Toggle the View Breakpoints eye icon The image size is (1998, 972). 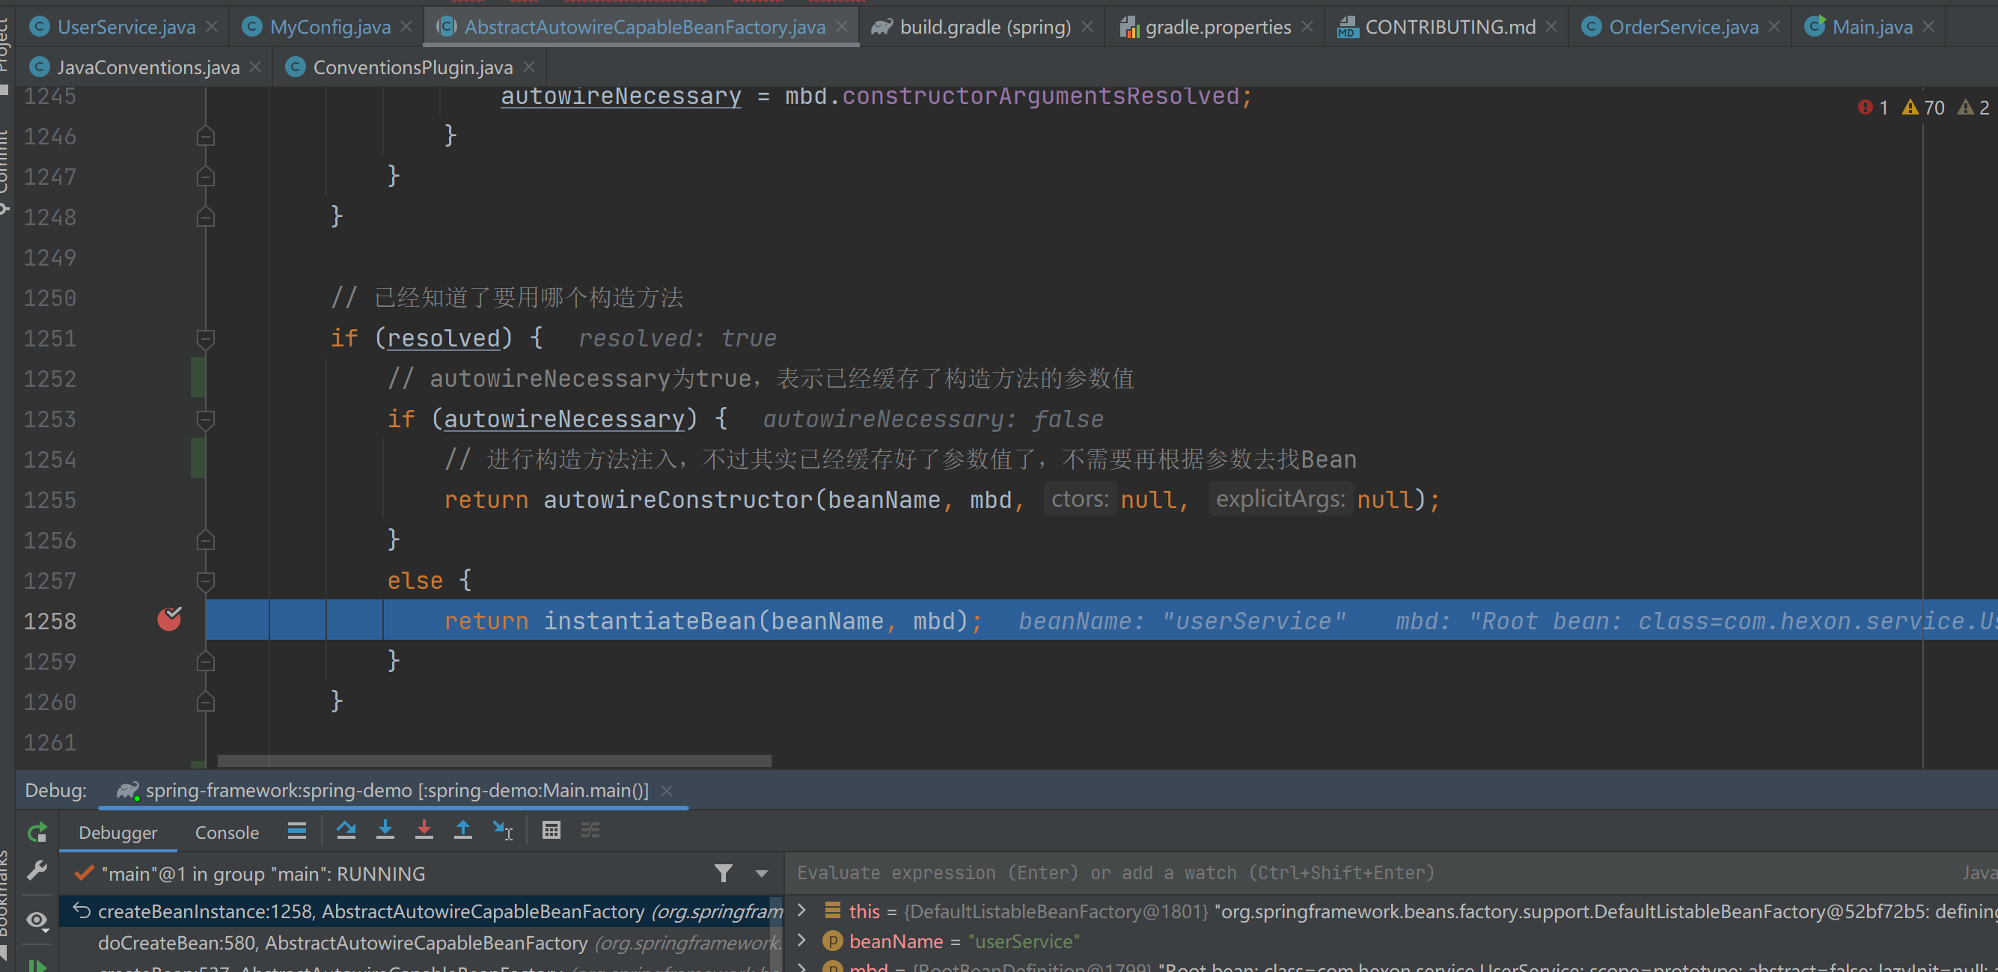coord(37,920)
